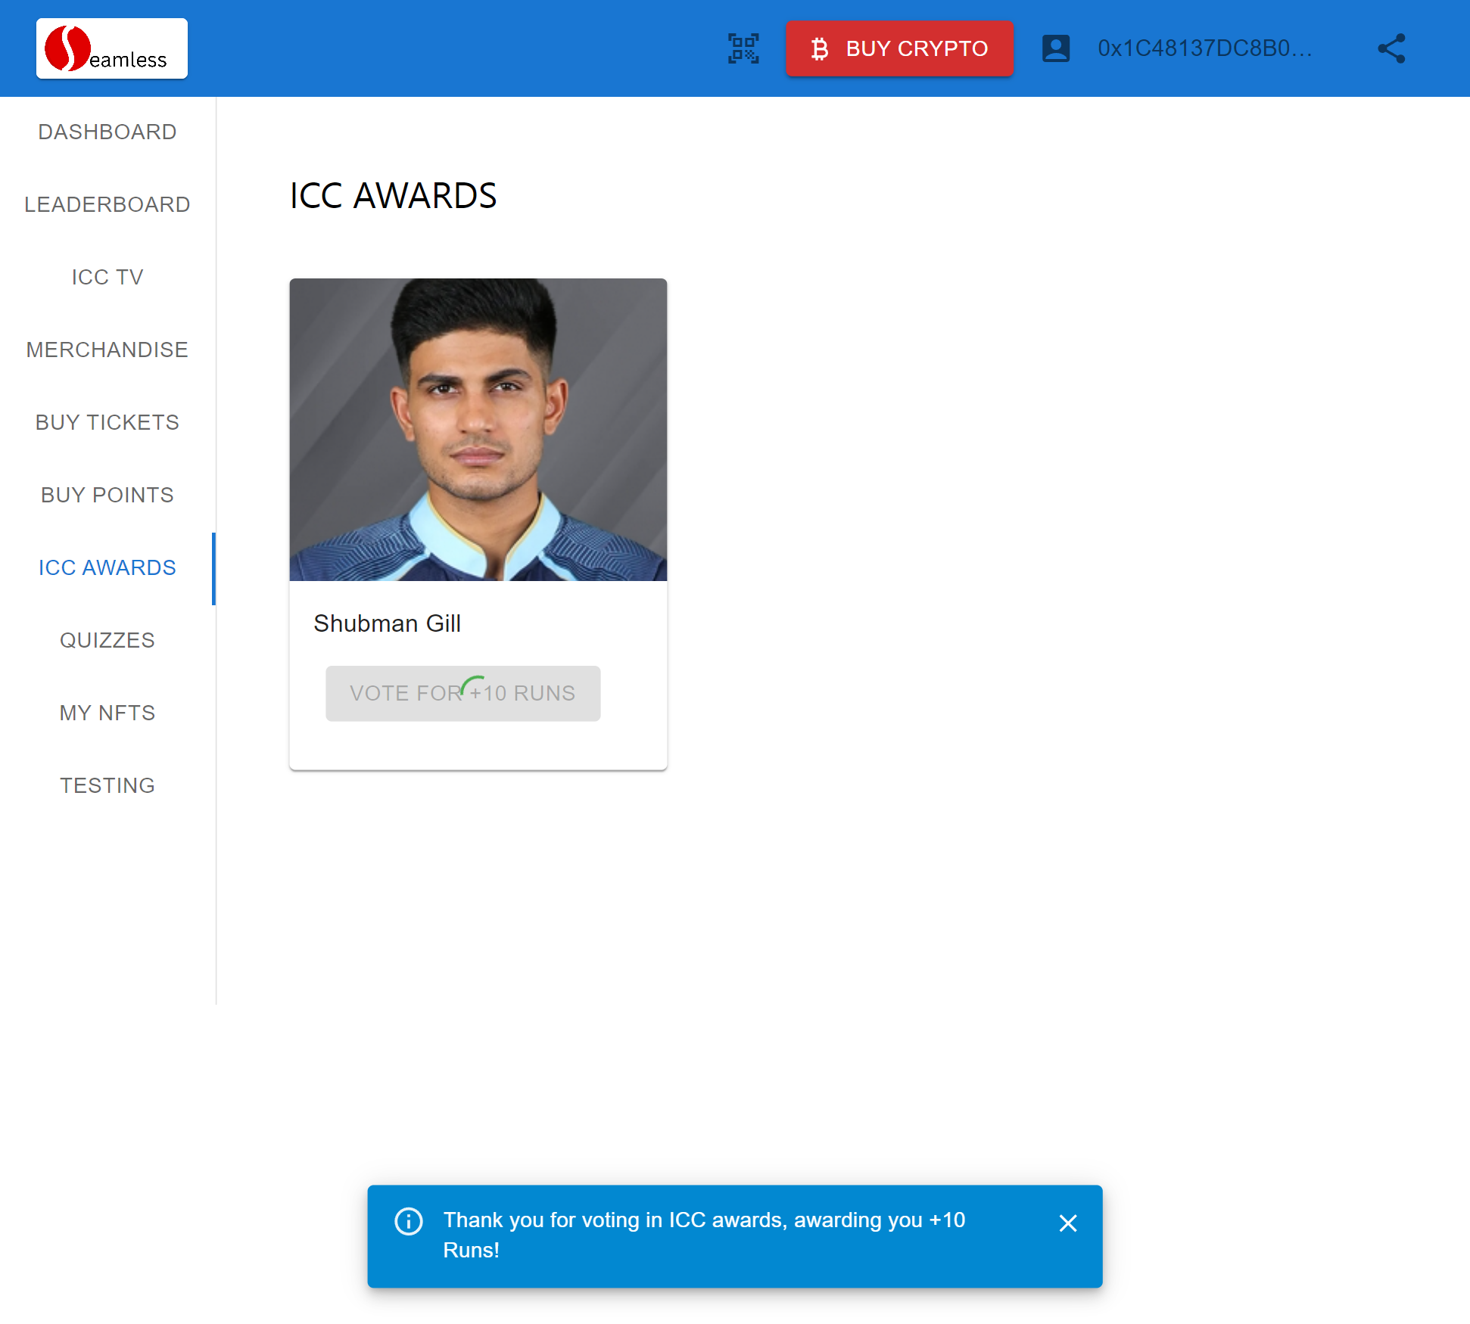Open the QR code scanner icon
Viewport: 1470px width, 1324px height.
click(743, 48)
